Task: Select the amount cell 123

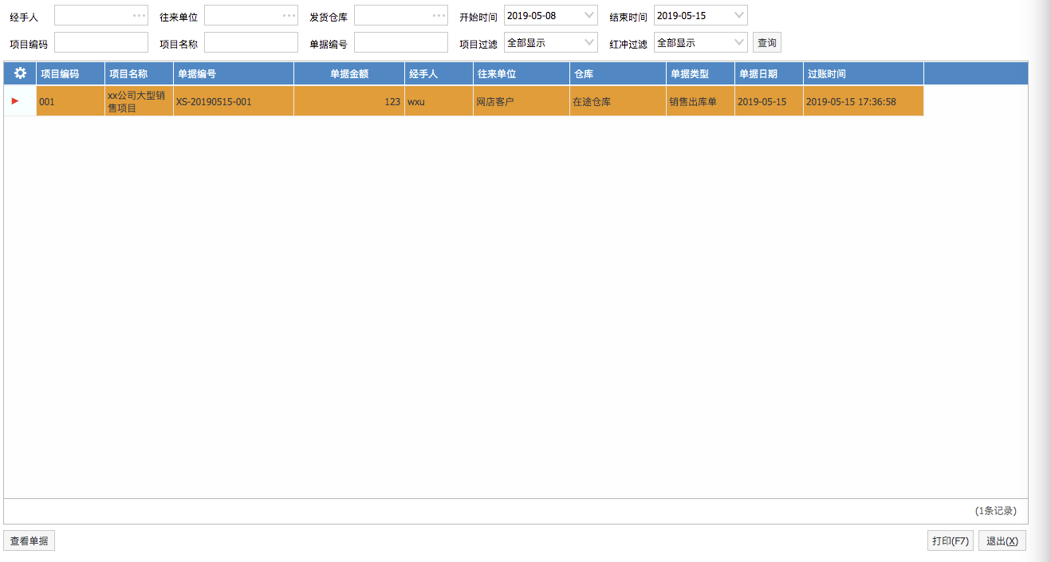Action: click(x=349, y=101)
